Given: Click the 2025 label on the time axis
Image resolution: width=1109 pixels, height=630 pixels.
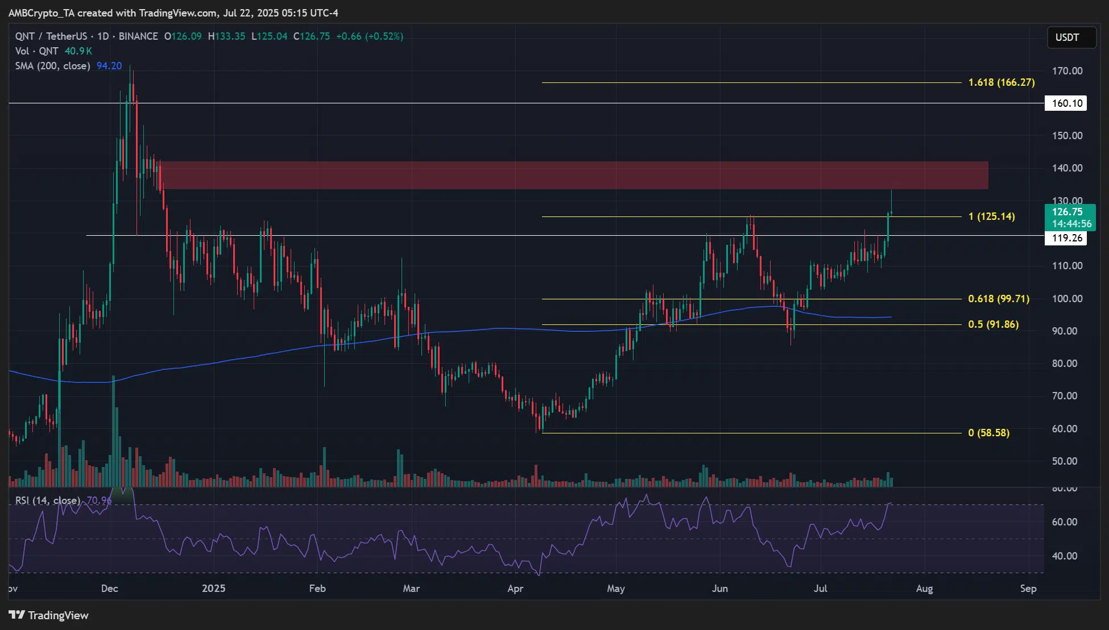Looking at the screenshot, I should coord(213,589).
